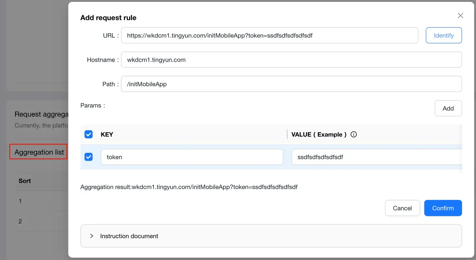Close the Add request rule dialog
This screenshot has width=476, height=260.
tap(460, 16)
